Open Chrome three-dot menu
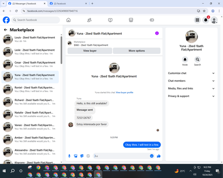Screen dimensions: 223x178 point(219,11)
